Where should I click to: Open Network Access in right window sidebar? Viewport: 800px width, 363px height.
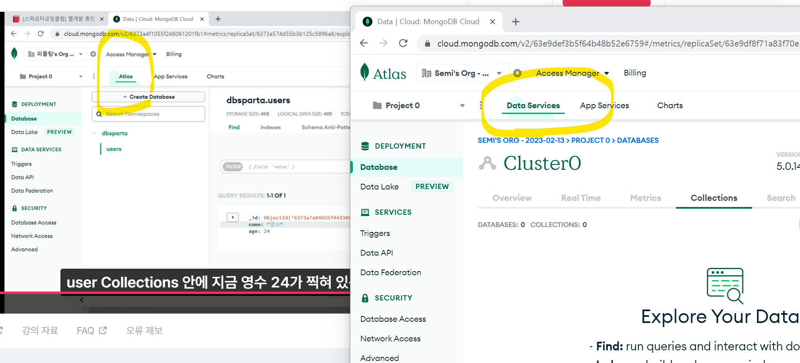[x=390, y=339]
